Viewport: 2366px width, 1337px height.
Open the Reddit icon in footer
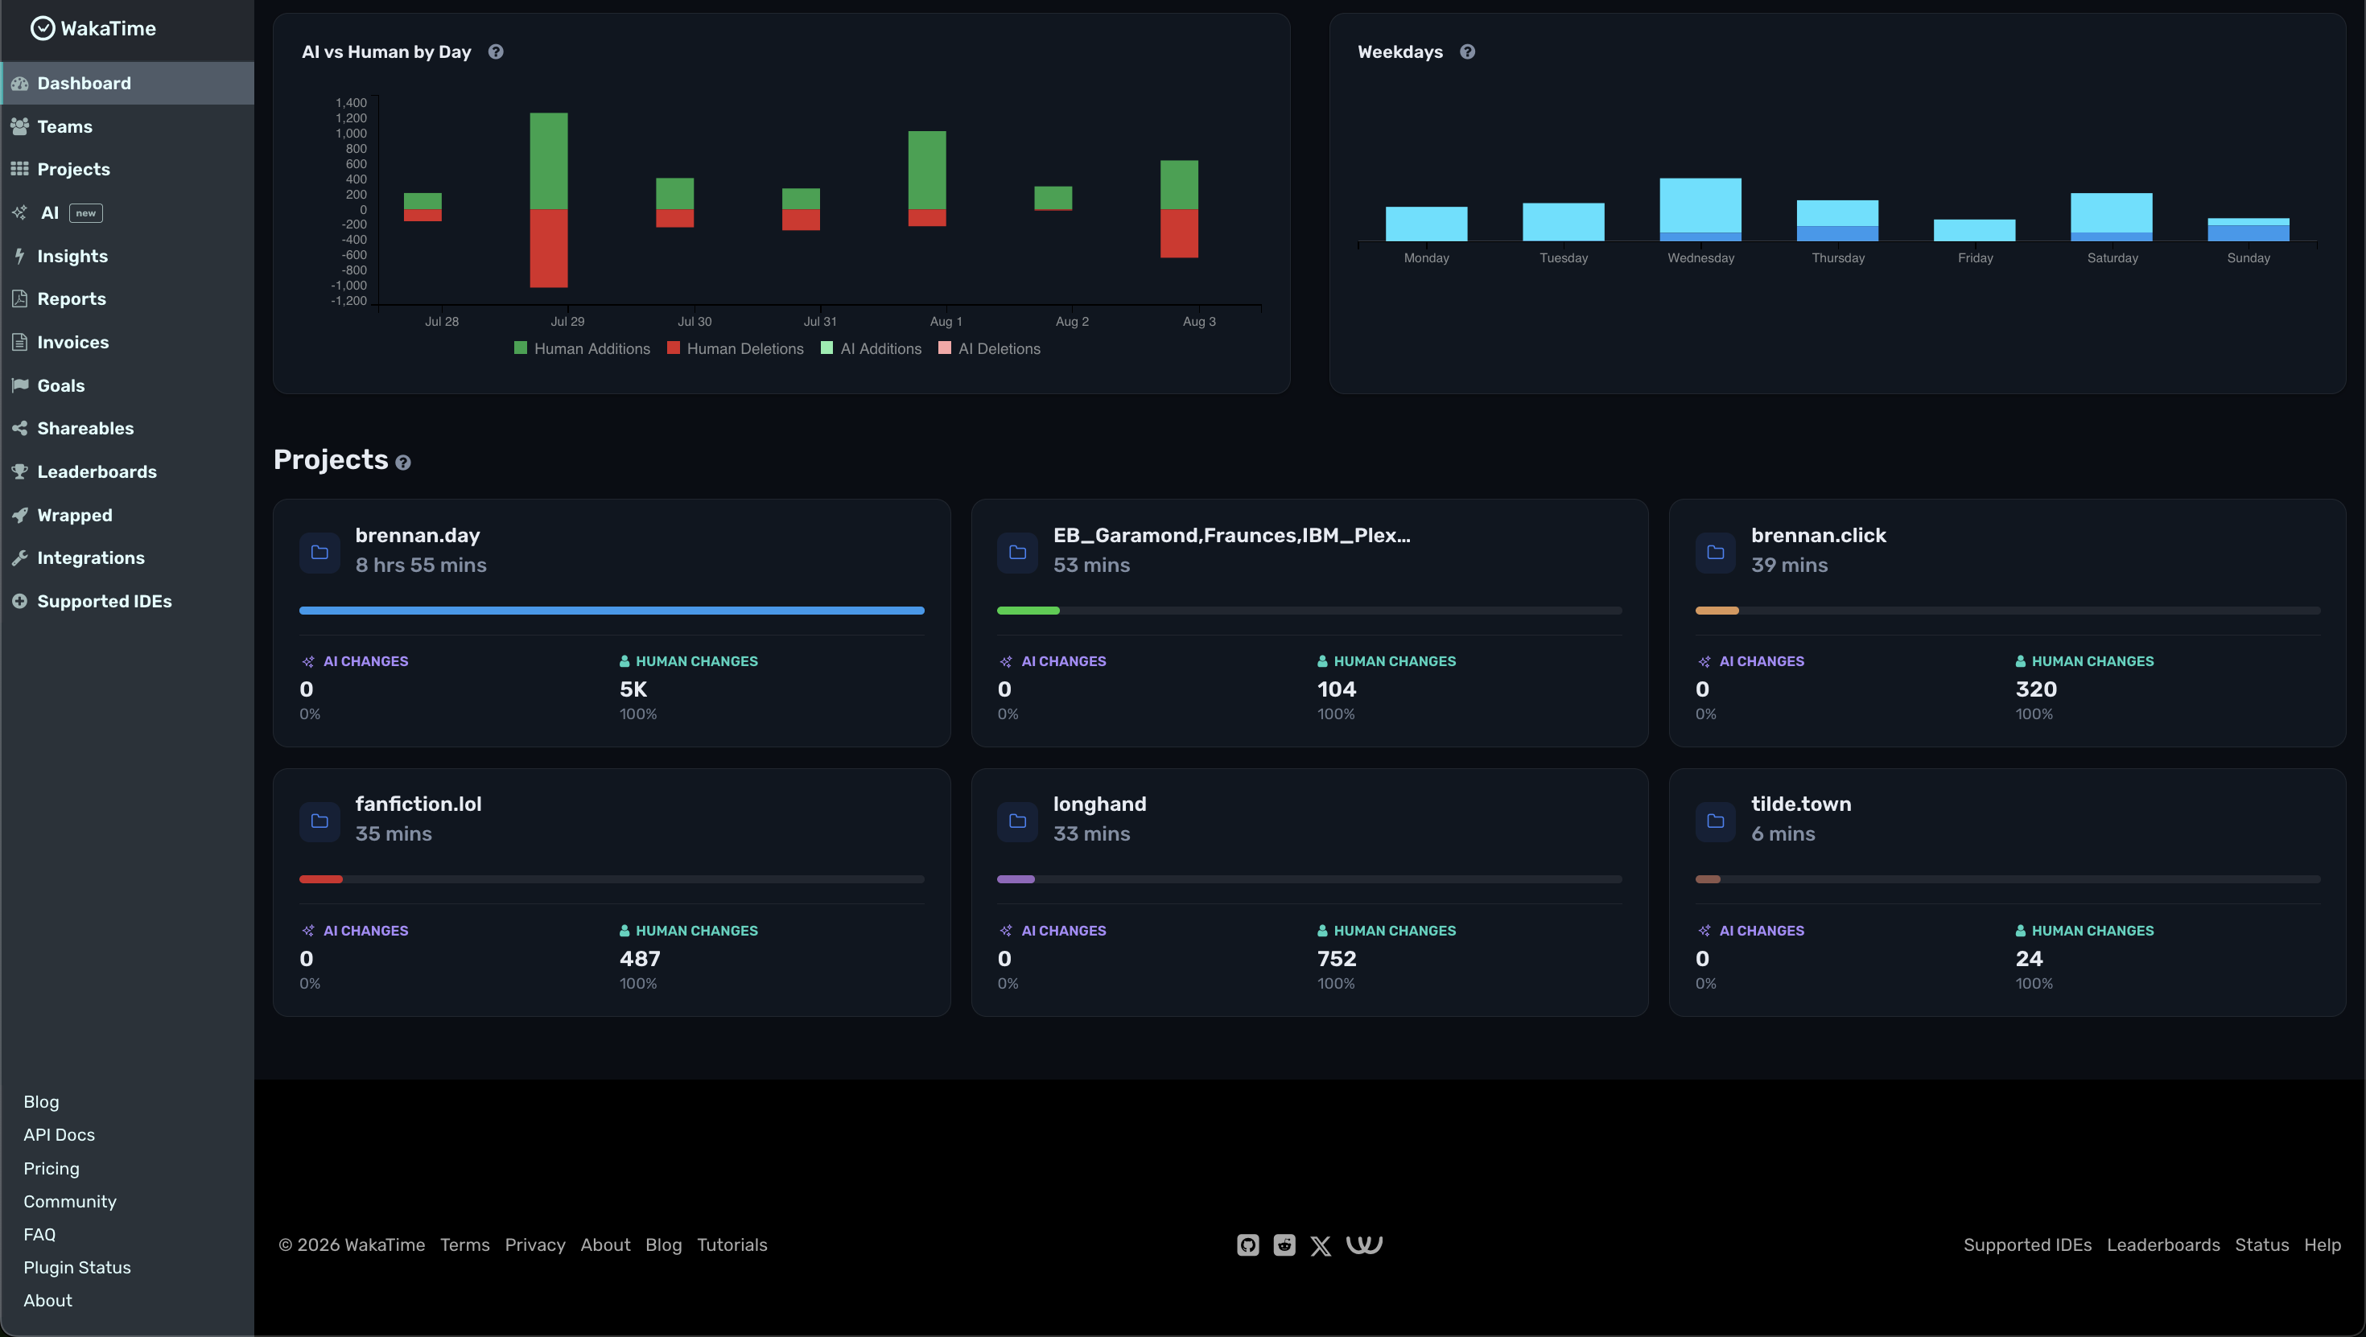click(x=1284, y=1245)
